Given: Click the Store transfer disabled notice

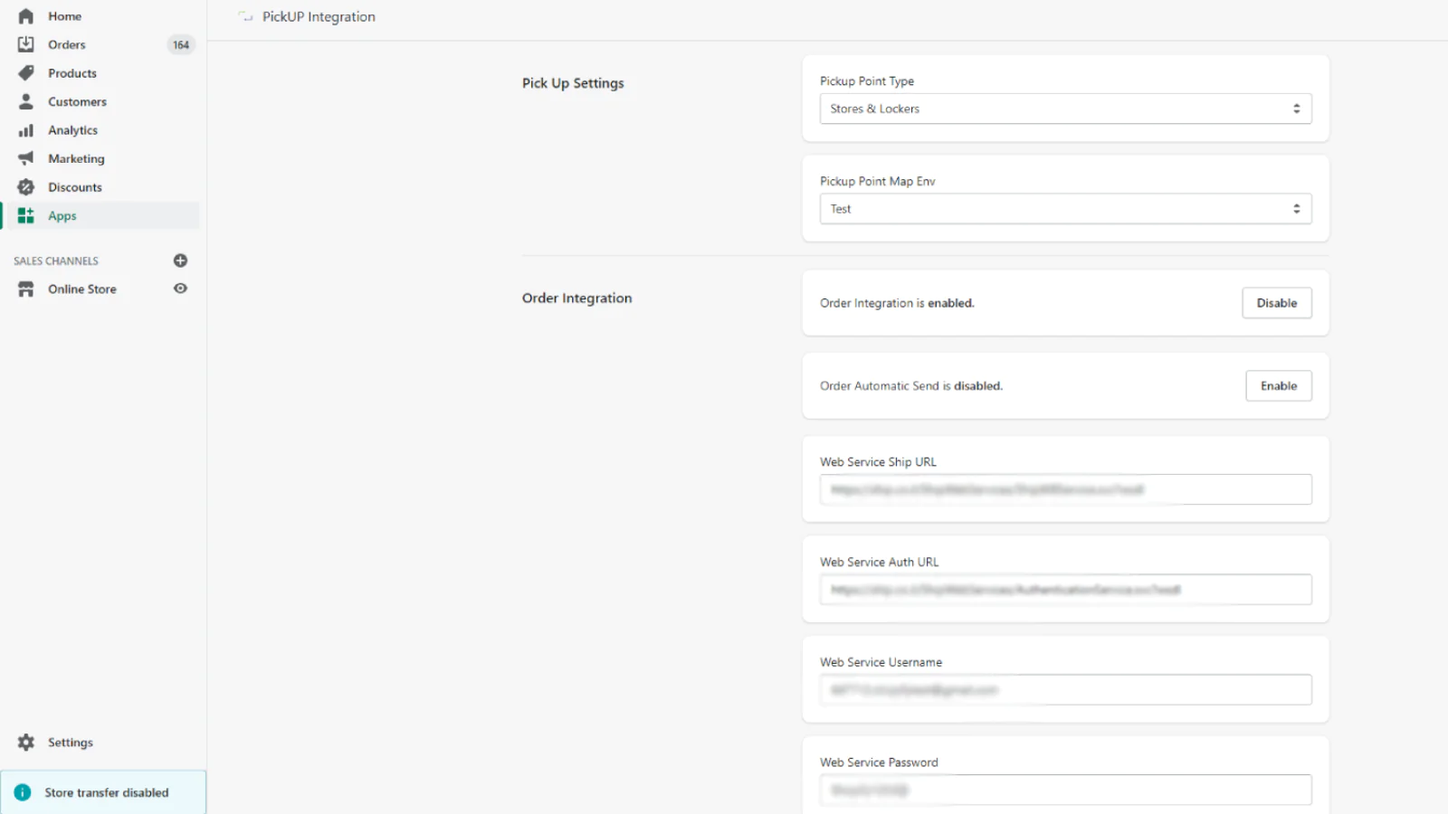Looking at the screenshot, I should (x=106, y=792).
